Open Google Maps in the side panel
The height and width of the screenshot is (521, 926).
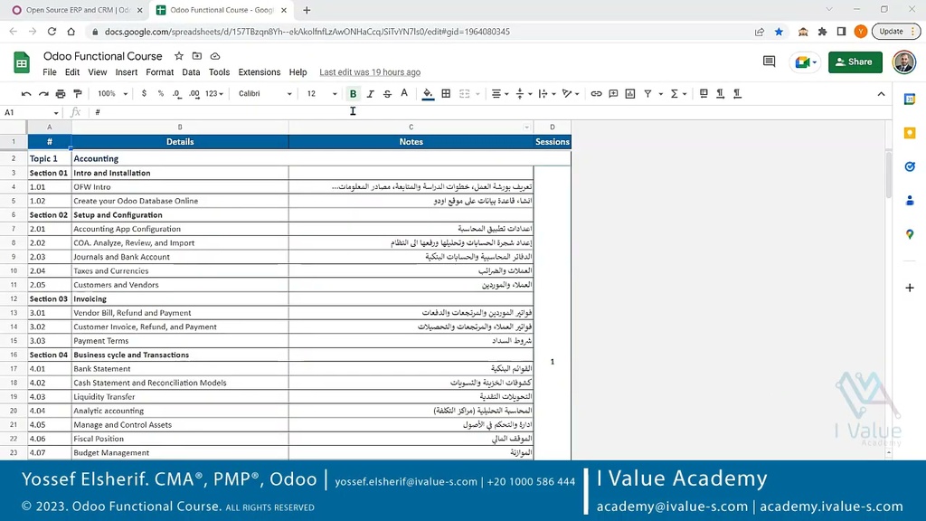coord(910,235)
